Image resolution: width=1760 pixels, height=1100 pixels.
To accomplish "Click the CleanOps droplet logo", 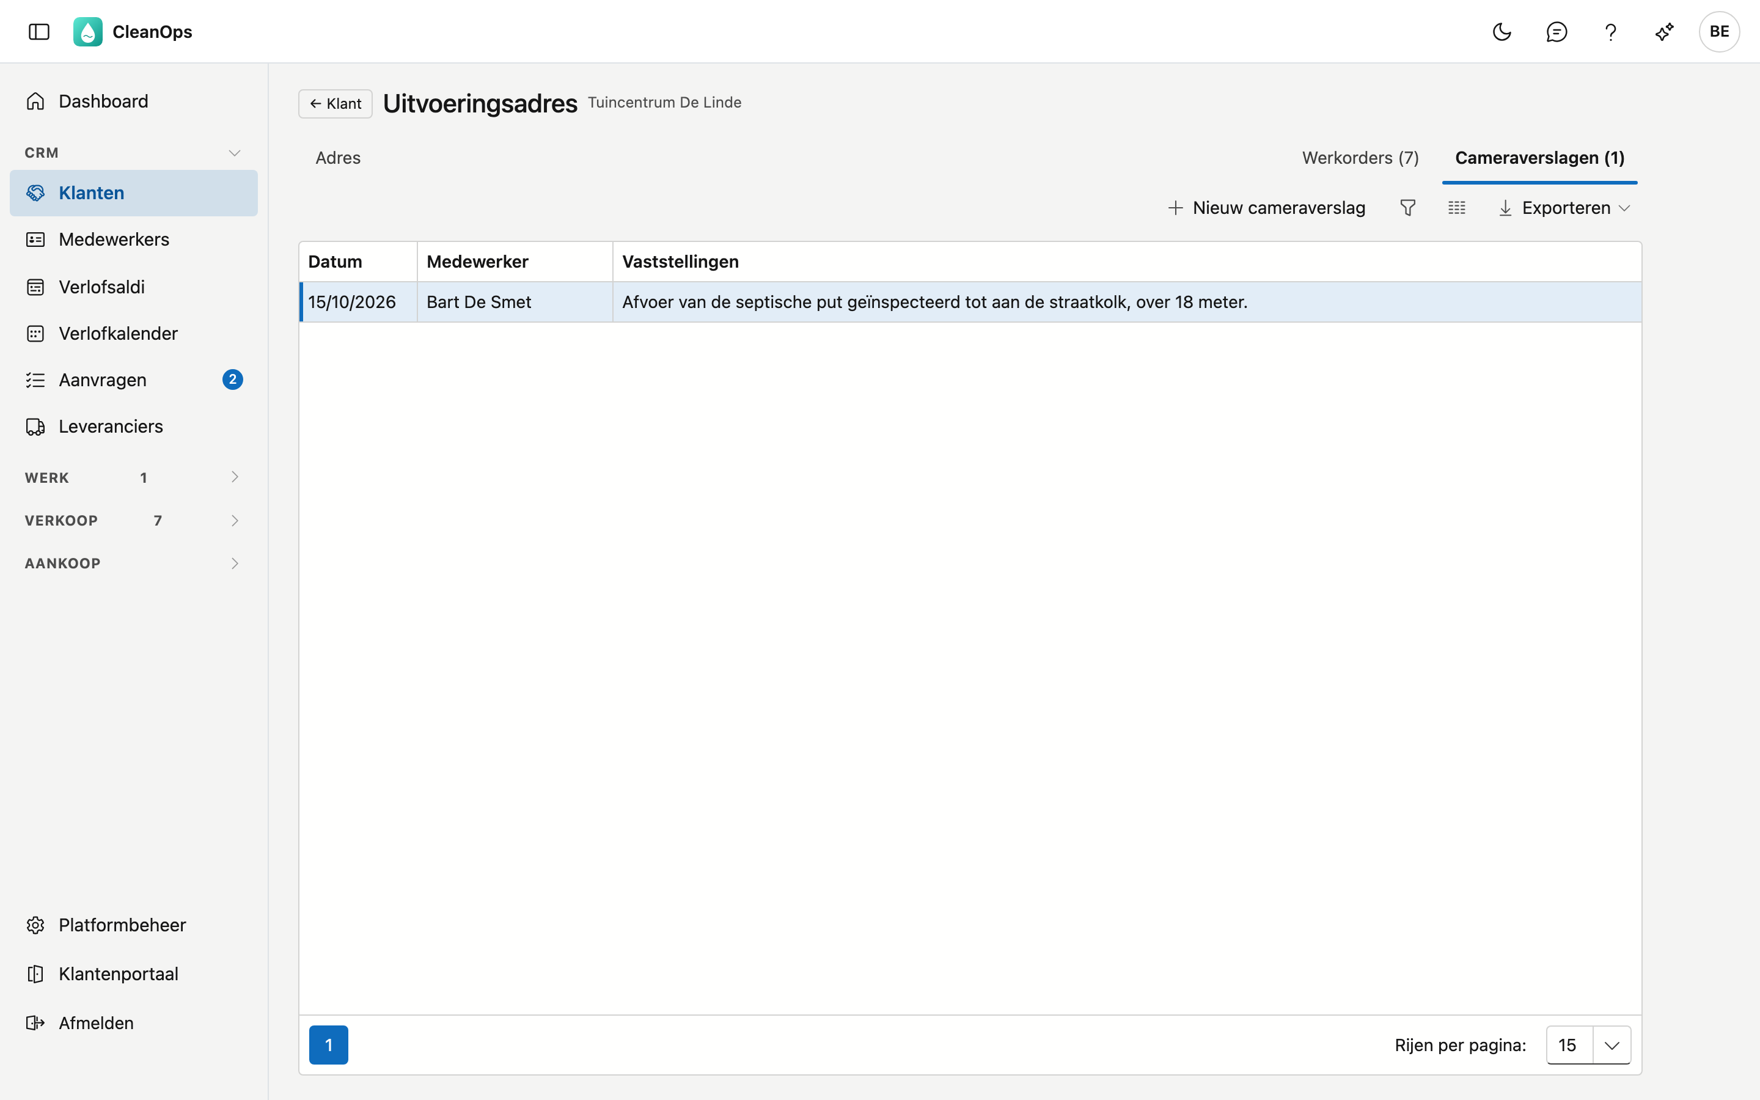I will tap(87, 31).
